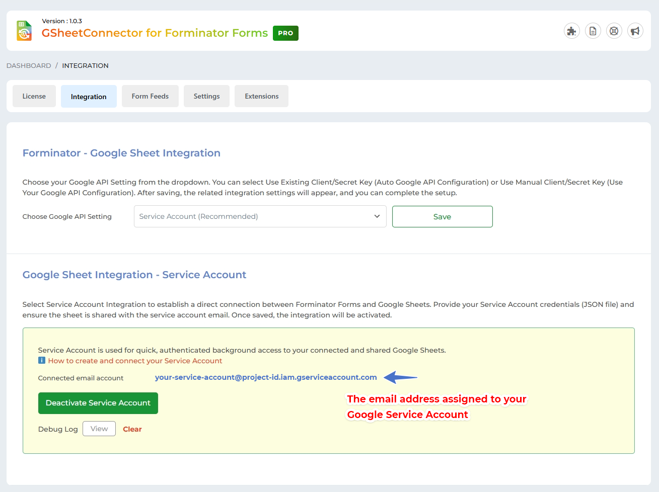Image resolution: width=659 pixels, height=492 pixels.
Task: Open the Form Feeds tab
Action: (150, 96)
